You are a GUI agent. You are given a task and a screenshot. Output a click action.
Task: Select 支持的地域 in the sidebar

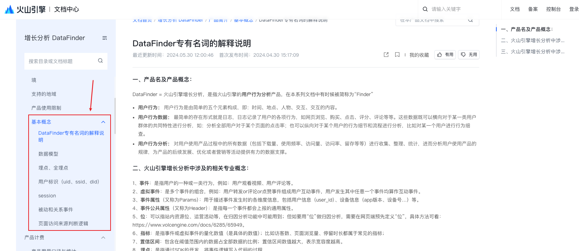[x=44, y=94]
